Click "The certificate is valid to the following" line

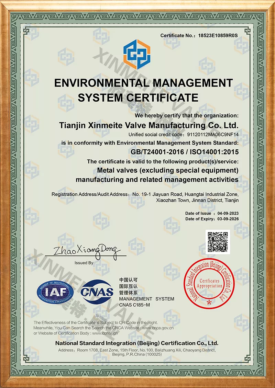(x=163, y=162)
